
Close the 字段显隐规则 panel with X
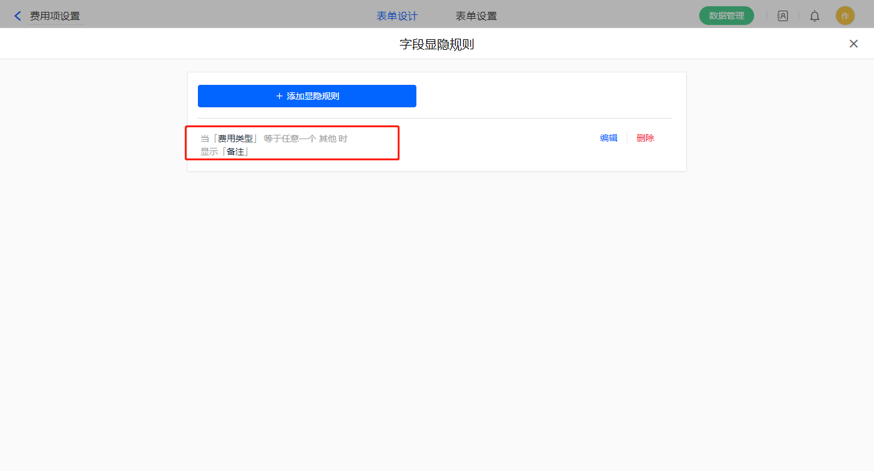click(853, 44)
